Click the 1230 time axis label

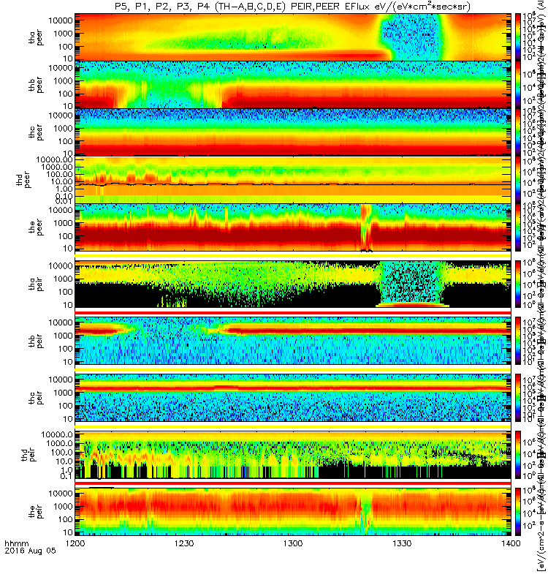(184, 543)
